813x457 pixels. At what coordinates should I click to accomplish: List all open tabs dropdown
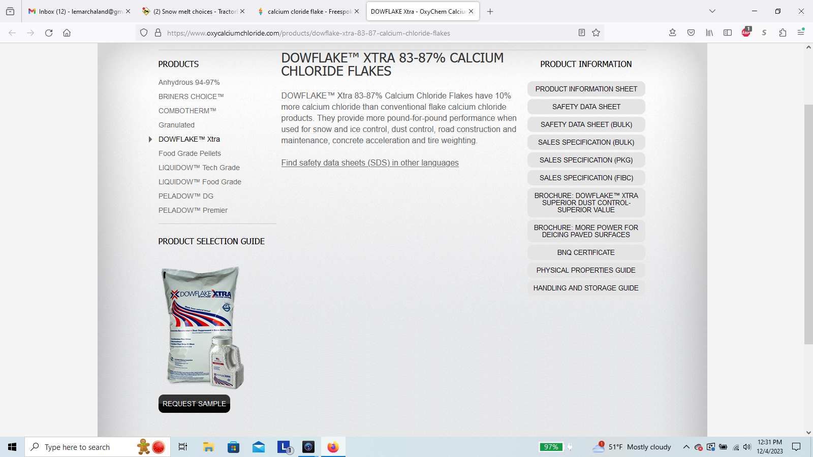pyautogui.click(x=712, y=11)
